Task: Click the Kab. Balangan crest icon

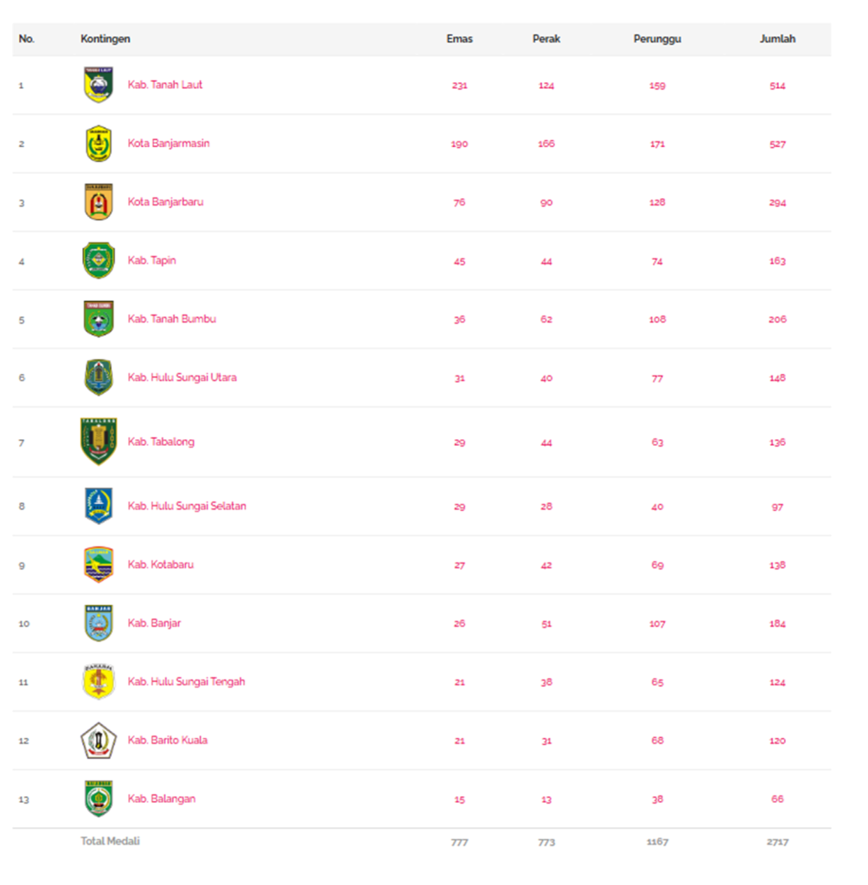Action: [x=99, y=799]
